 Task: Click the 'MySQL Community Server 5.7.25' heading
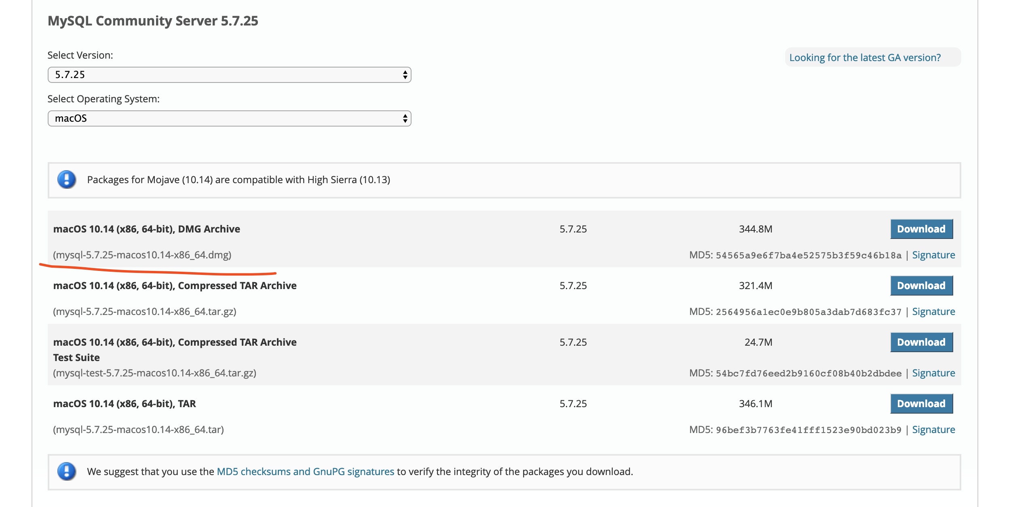(153, 21)
